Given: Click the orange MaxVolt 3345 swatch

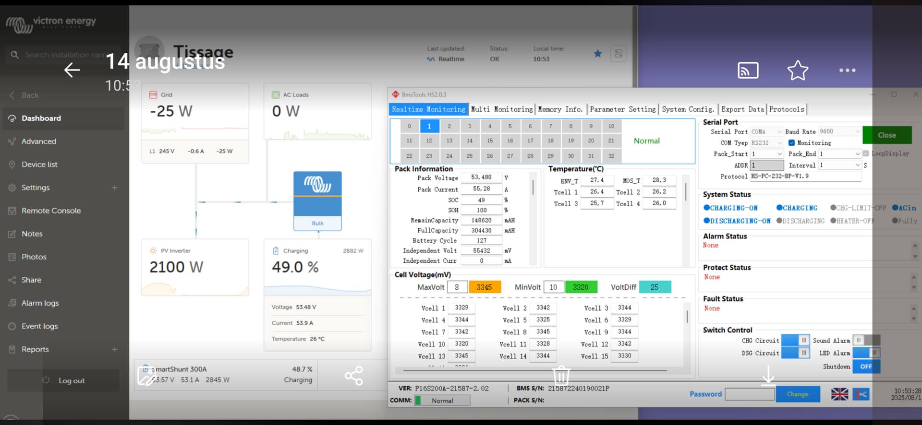Looking at the screenshot, I should pos(485,287).
